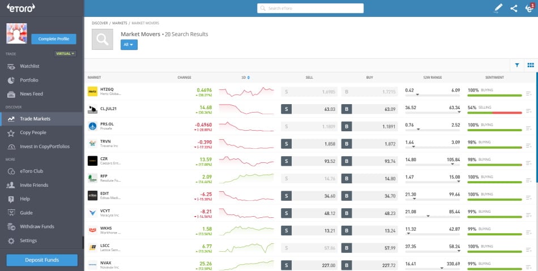Click the LSCC Lattice logo icon
This screenshot has width=538, height=271.
coord(92,247)
